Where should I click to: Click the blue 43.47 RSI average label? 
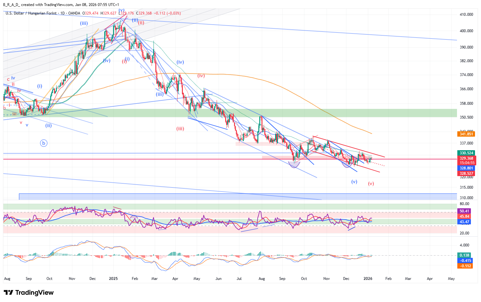point(464,222)
